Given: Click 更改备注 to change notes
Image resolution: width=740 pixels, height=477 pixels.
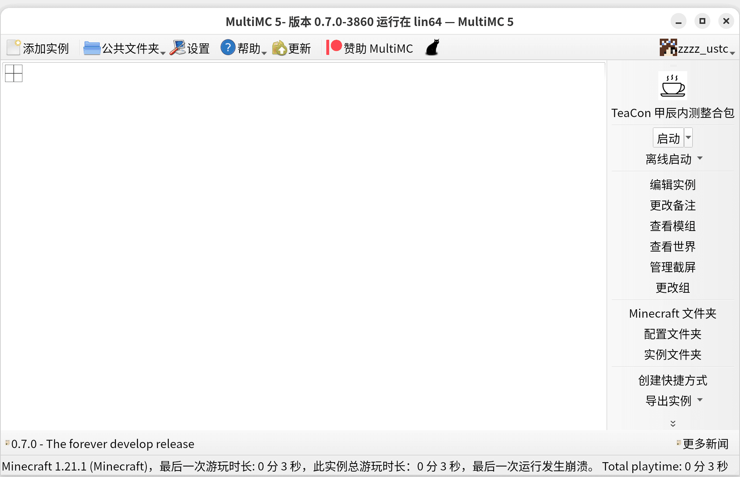Looking at the screenshot, I should coord(673,205).
